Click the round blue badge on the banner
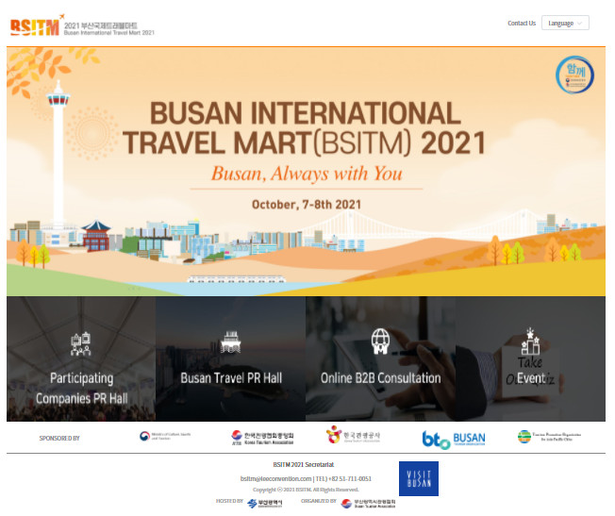Viewport: 615px width, 516px height. pyautogui.click(x=574, y=75)
